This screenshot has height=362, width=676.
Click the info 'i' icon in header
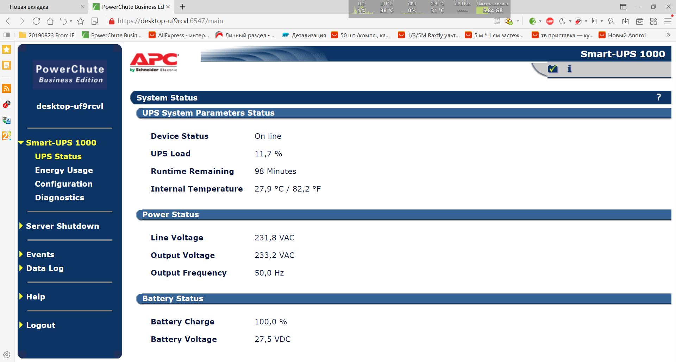coord(569,69)
